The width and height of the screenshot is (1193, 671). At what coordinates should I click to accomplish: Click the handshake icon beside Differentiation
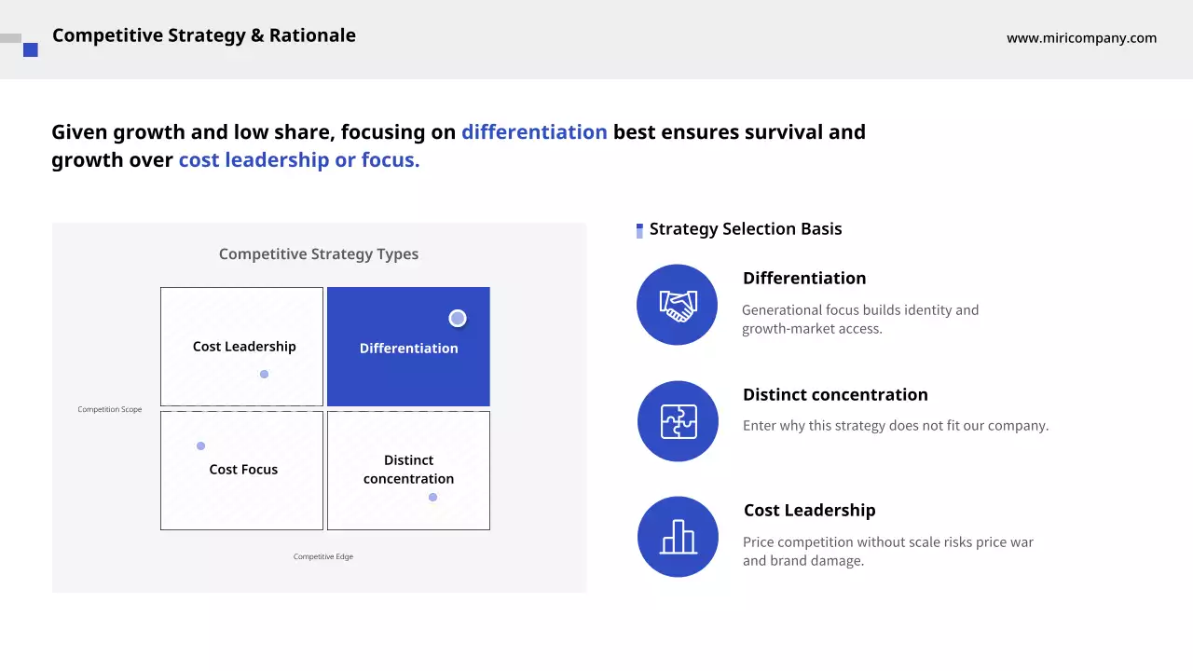(x=678, y=305)
